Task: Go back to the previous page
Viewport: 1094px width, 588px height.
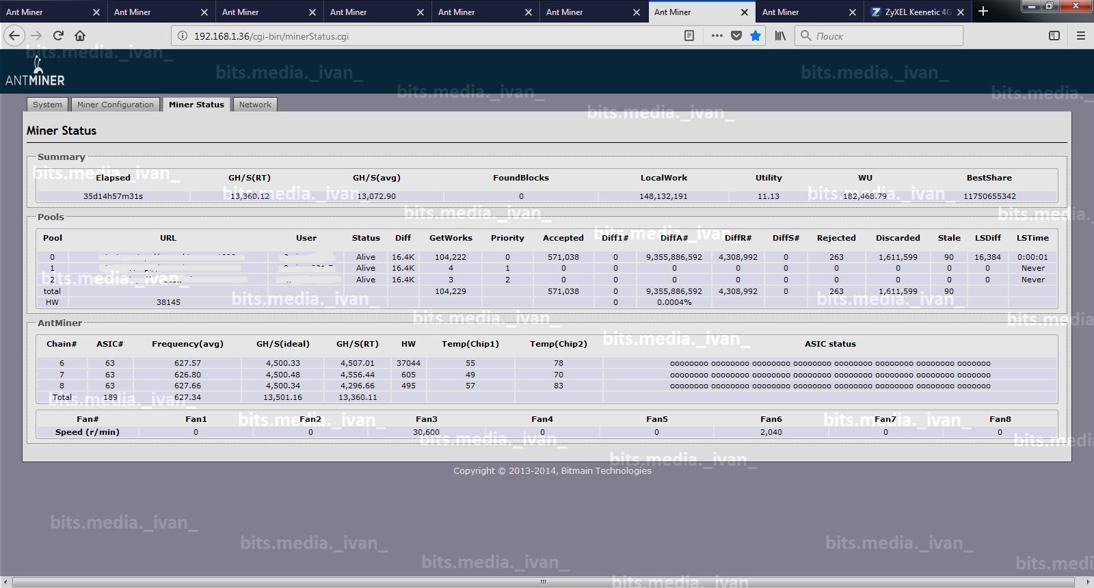Action: tap(15, 36)
